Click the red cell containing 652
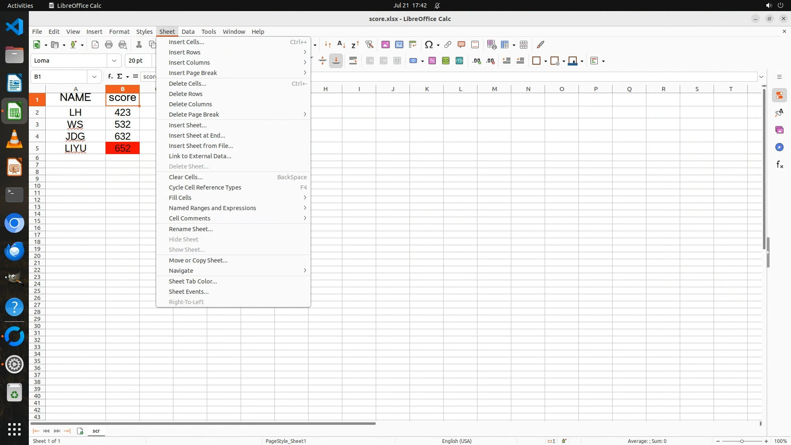791x445 pixels. tap(122, 148)
